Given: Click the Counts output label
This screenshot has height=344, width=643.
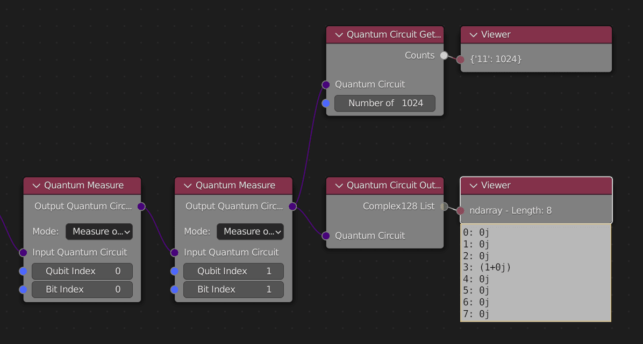Looking at the screenshot, I should click(419, 55).
